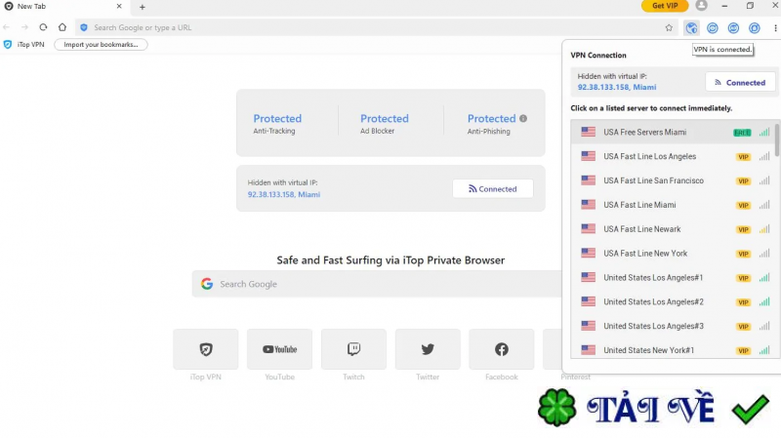This screenshot has height=438, width=781.
Task: Toggle the Connected button in VPN popup
Action: (x=740, y=83)
